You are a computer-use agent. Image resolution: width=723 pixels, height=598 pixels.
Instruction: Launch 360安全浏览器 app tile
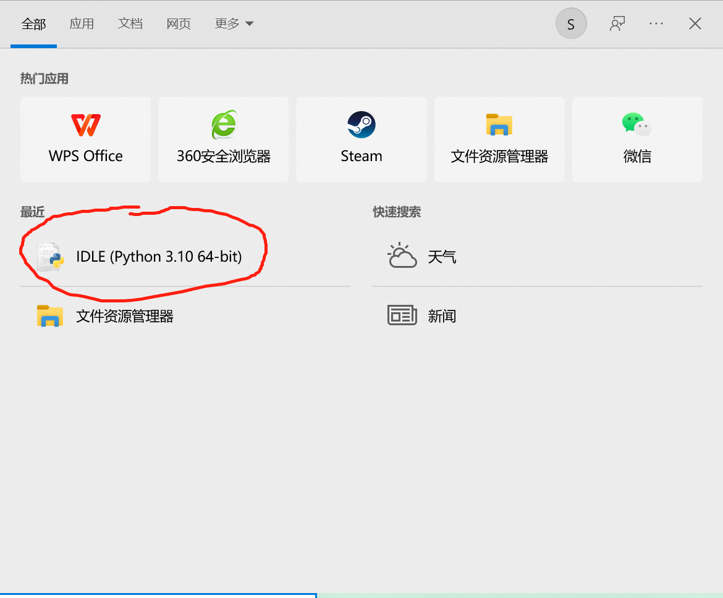(x=223, y=139)
